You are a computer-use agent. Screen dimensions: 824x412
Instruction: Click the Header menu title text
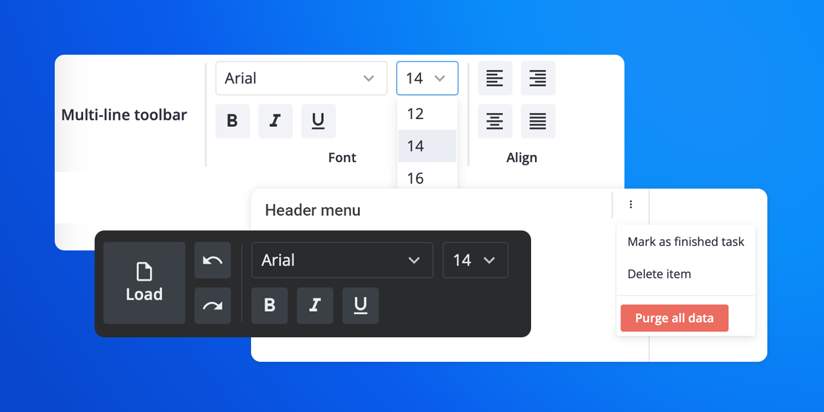(x=313, y=210)
